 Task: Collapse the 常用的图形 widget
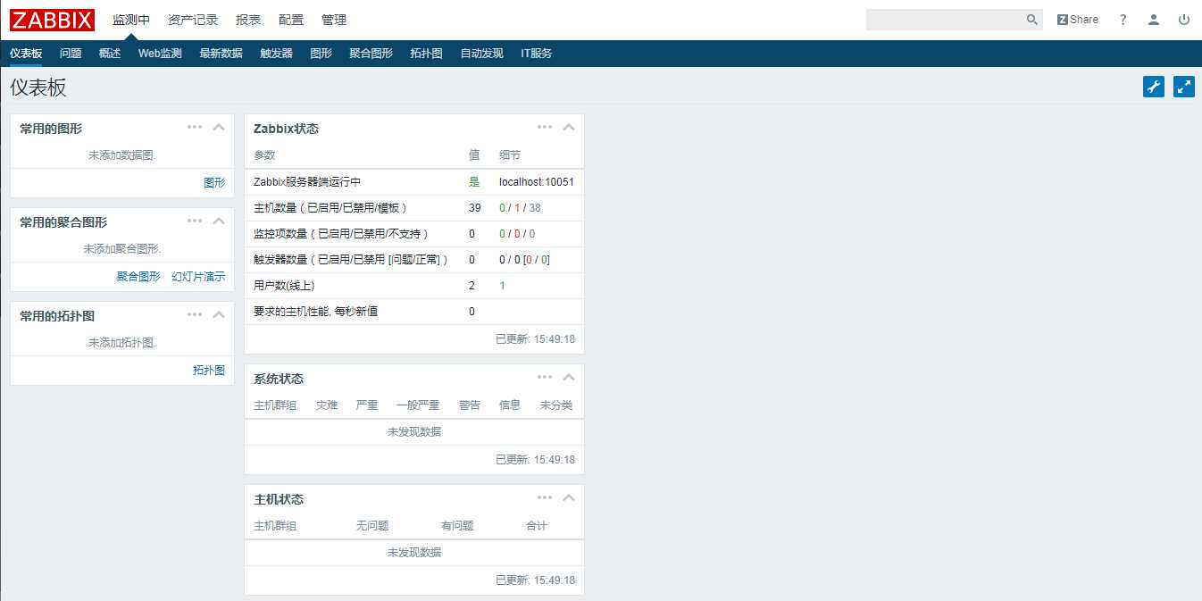(x=219, y=127)
